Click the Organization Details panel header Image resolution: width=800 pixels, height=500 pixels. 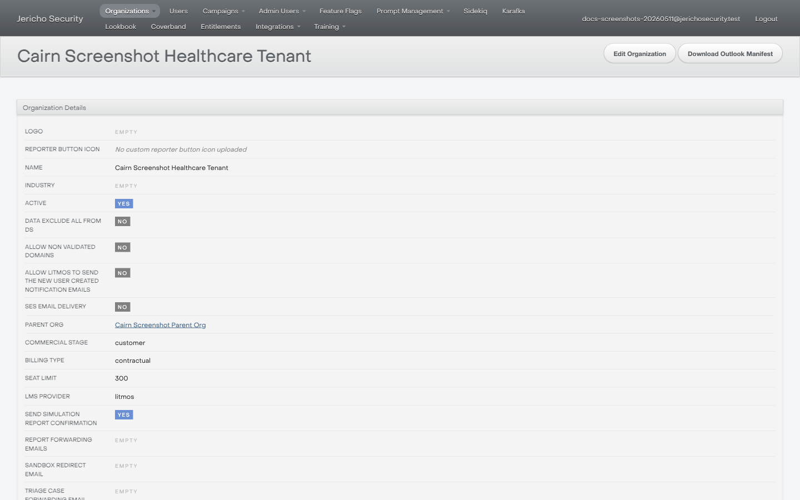[x=400, y=108]
